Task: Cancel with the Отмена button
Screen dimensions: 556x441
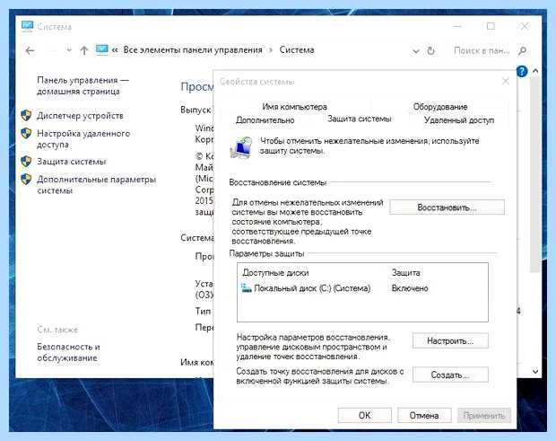Action: [x=424, y=415]
